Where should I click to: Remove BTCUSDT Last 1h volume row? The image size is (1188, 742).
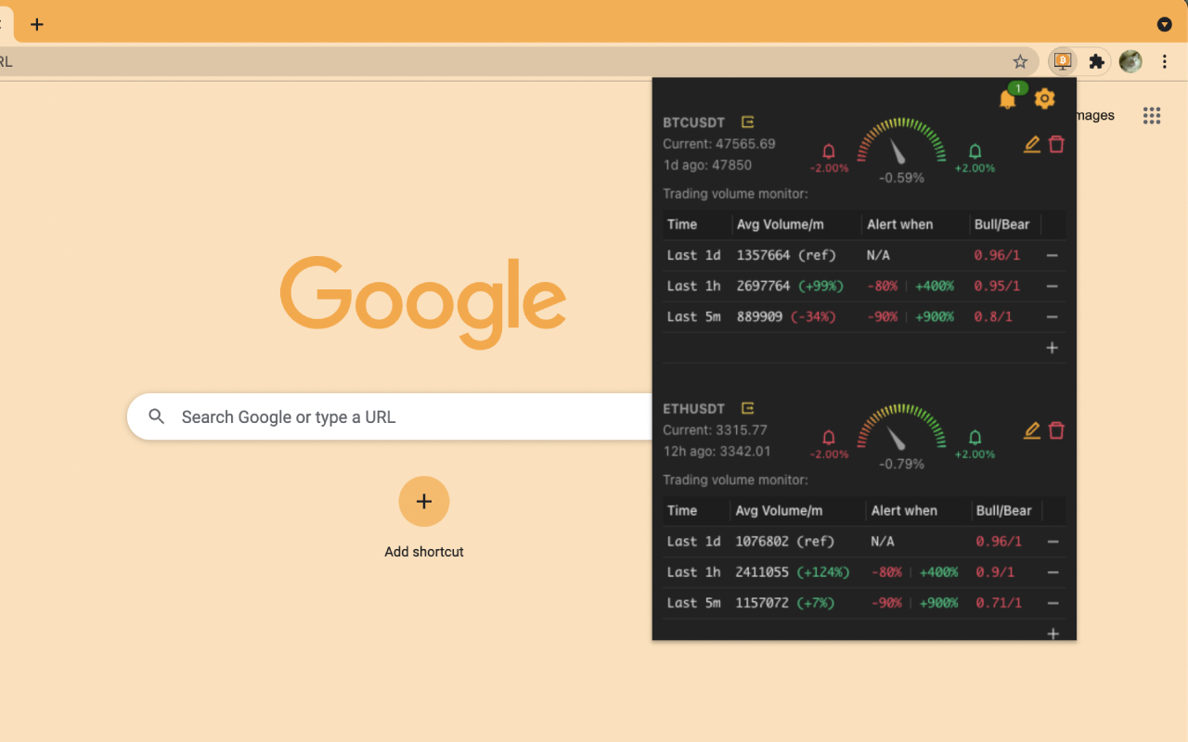point(1052,286)
